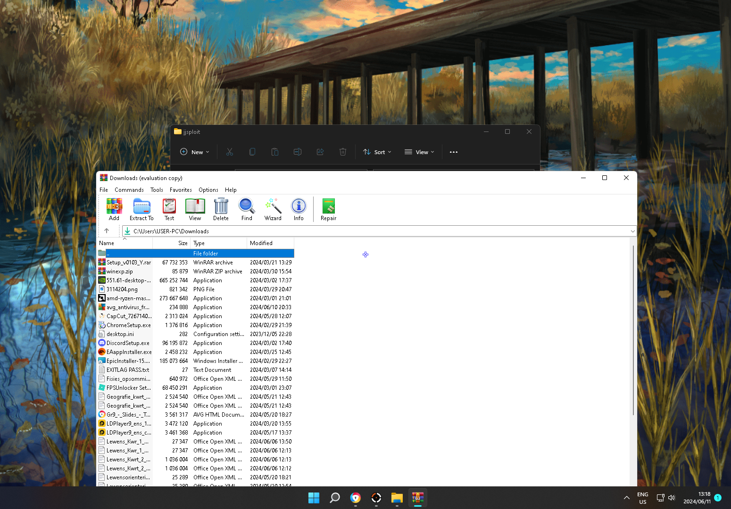Expand the New dropdown in File Explorer
This screenshot has width=731, height=509.
pos(195,152)
